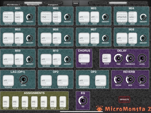Click the red DEFAULTS button
The width and height of the screenshot is (151, 113).
pos(124,99)
